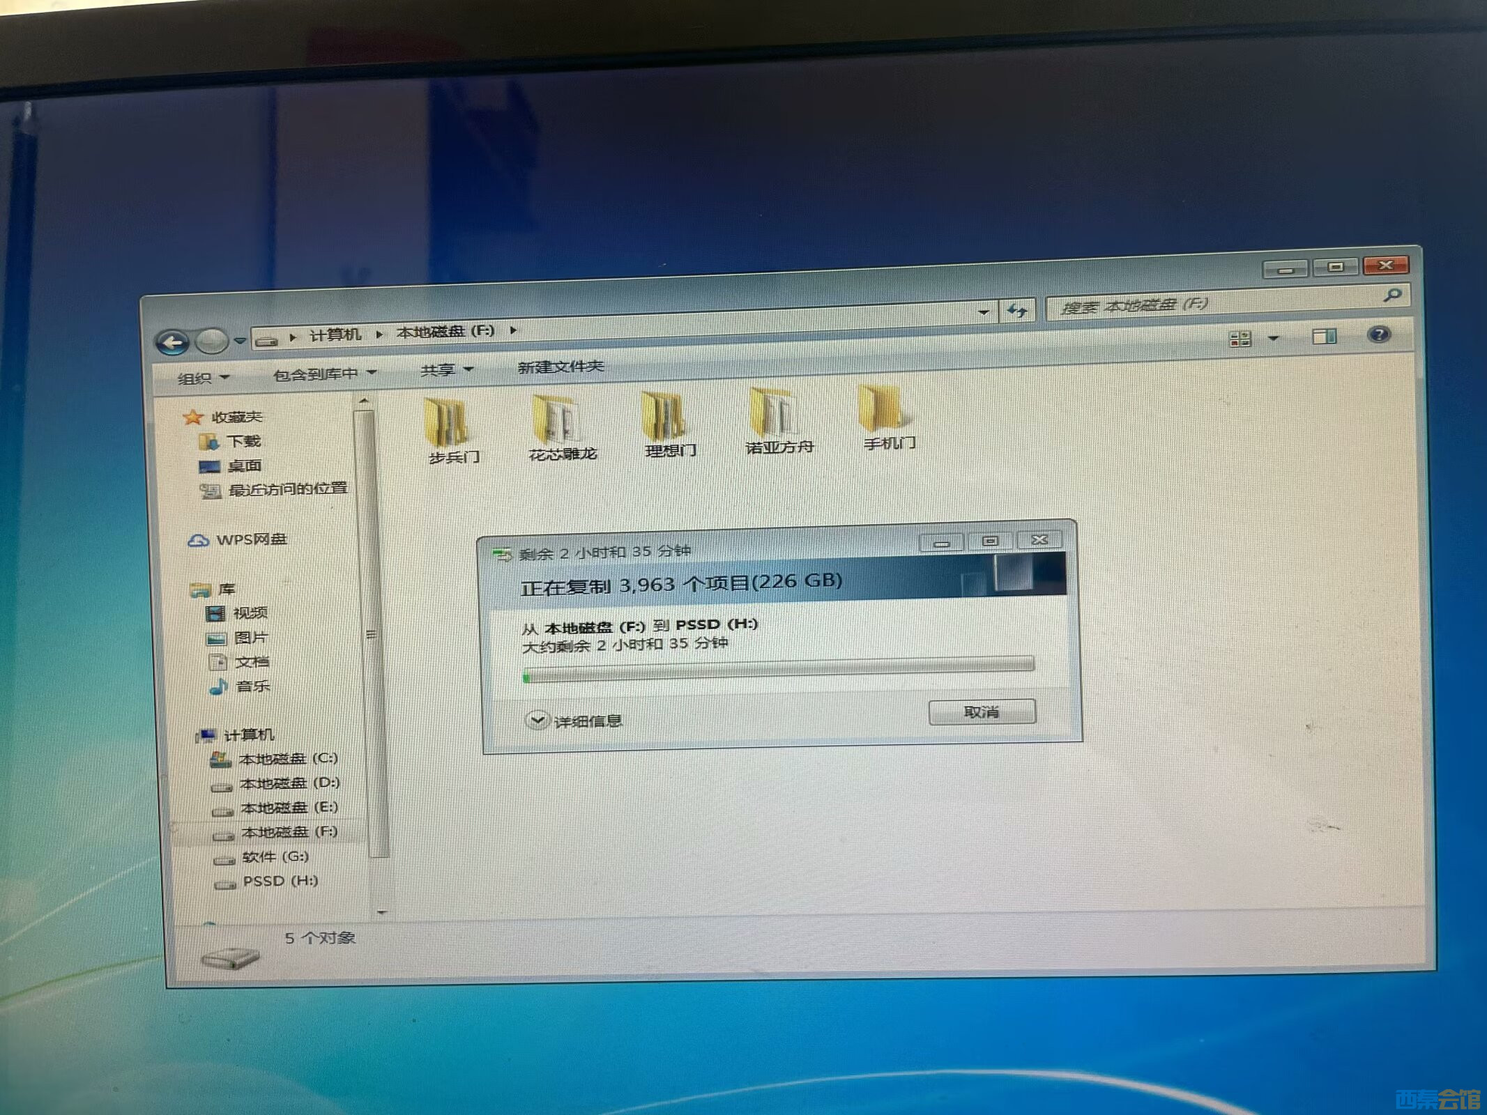
Task: Click the copy progress bar
Action: pyautogui.click(x=778, y=669)
